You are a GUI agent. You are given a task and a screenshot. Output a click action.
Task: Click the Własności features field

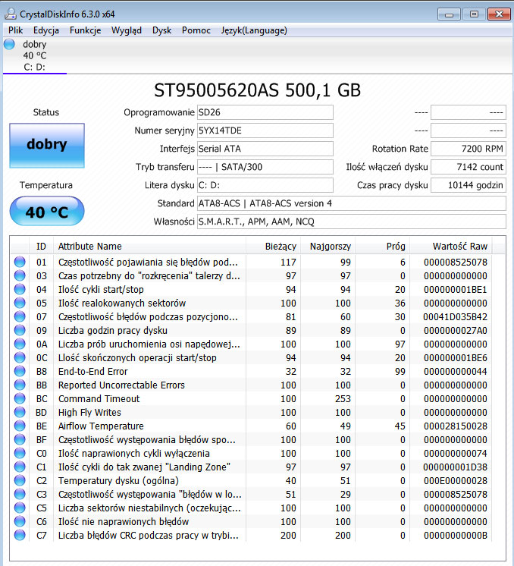pos(351,222)
